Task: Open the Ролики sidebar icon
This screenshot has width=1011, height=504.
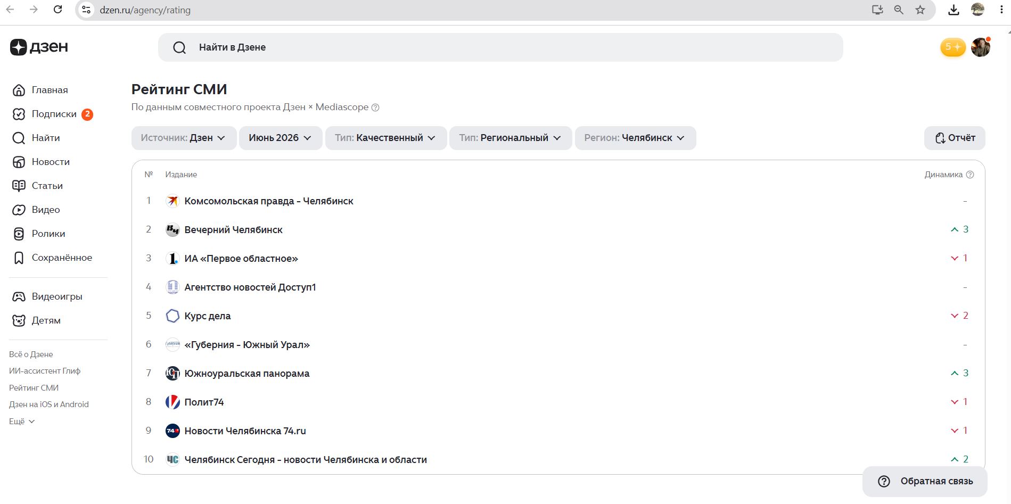Action: coord(19,234)
